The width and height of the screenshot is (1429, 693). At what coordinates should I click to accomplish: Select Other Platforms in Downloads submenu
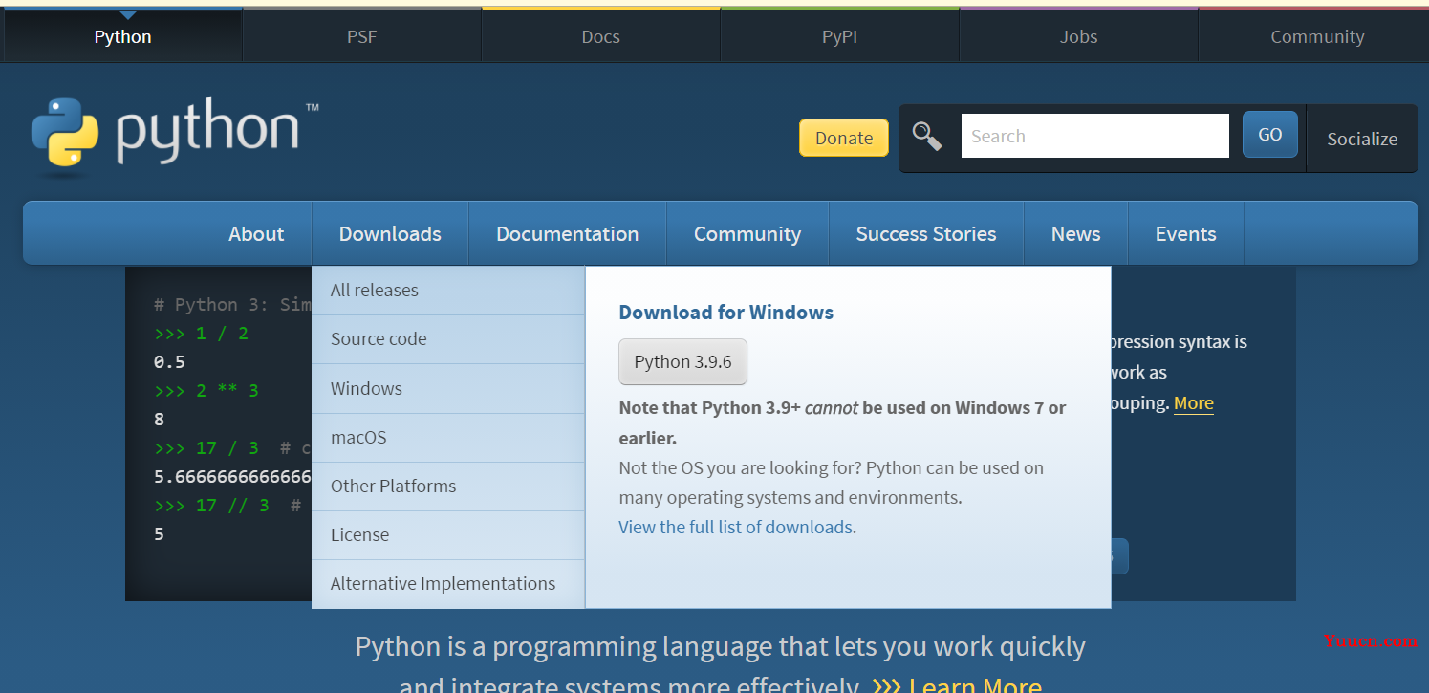click(448, 487)
